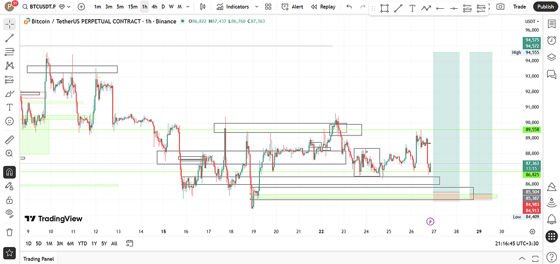Switch to the 4h timeframe

(x=155, y=7)
